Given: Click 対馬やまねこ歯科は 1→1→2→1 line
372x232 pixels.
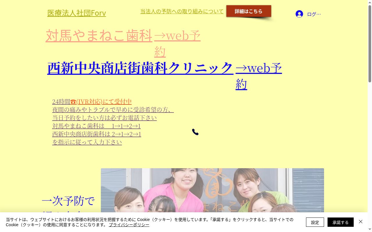Looking at the screenshot, I should (96, 126).
